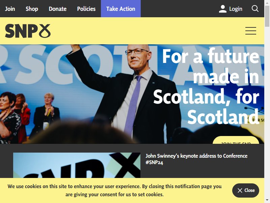The image size is (270, 203).
Task: Open the Donate link
Action: pyautogui.click(x=57, y=9)
